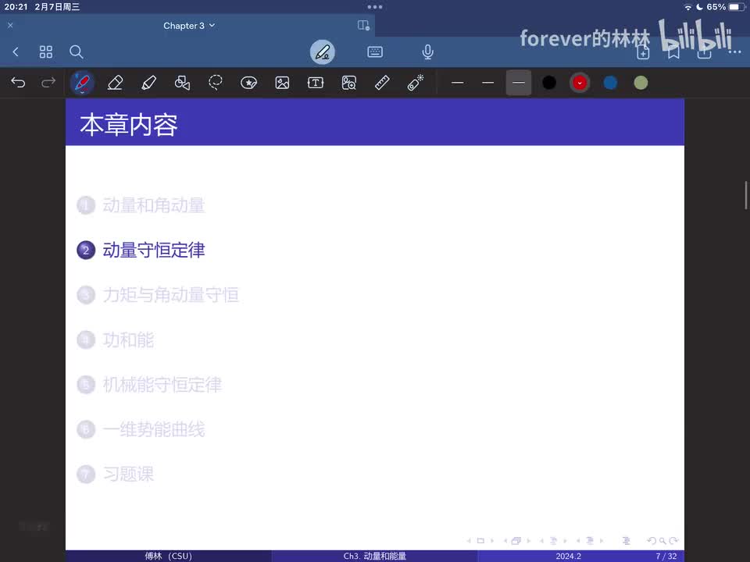Select the Shapes tool
Viewport: 750px width, 562px height.
pyautogui.click(x=182, y=83)
